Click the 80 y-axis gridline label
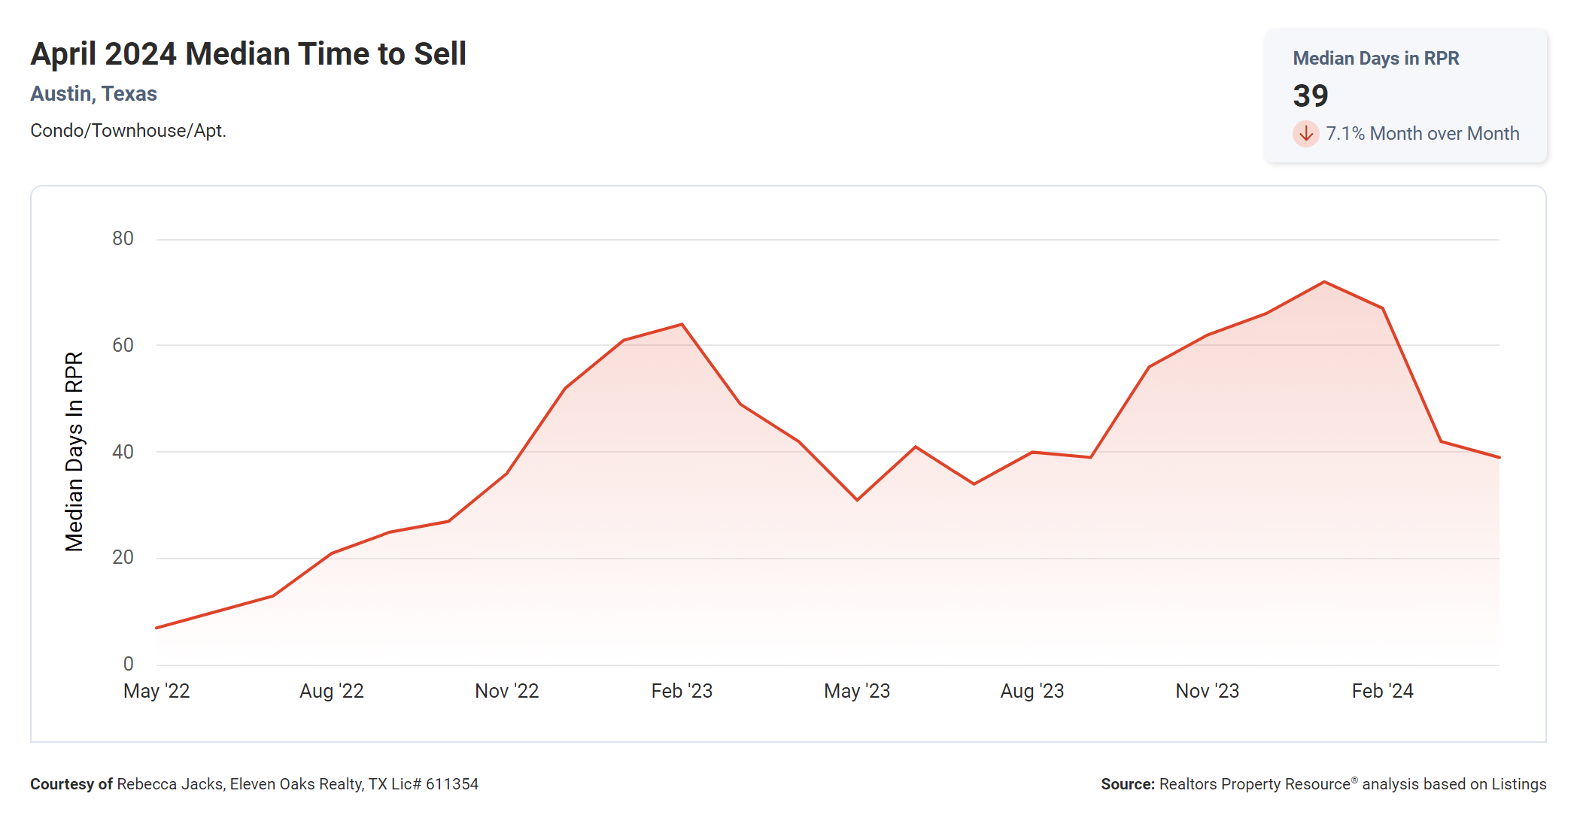This screenshot has width=1577, height=827. 123,239
